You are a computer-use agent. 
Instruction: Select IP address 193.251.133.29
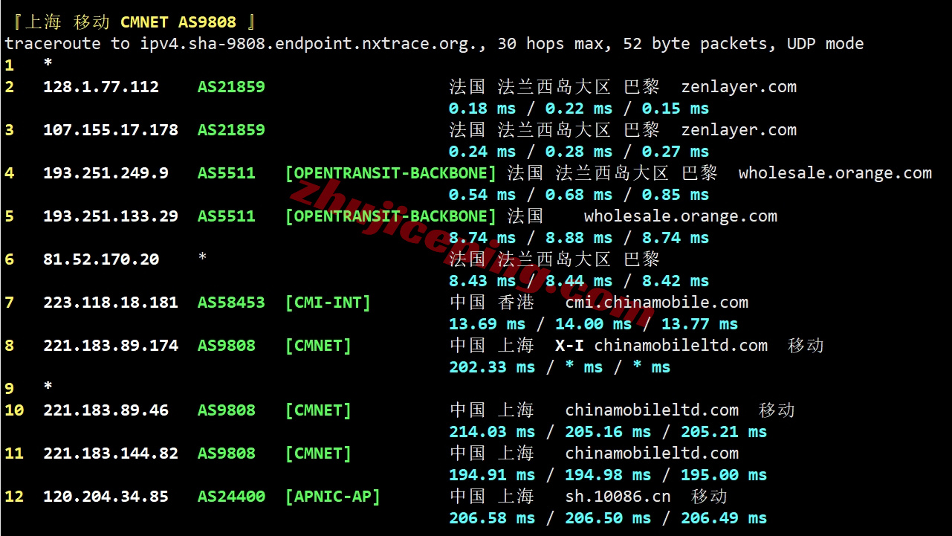click(x=111, y=216)
